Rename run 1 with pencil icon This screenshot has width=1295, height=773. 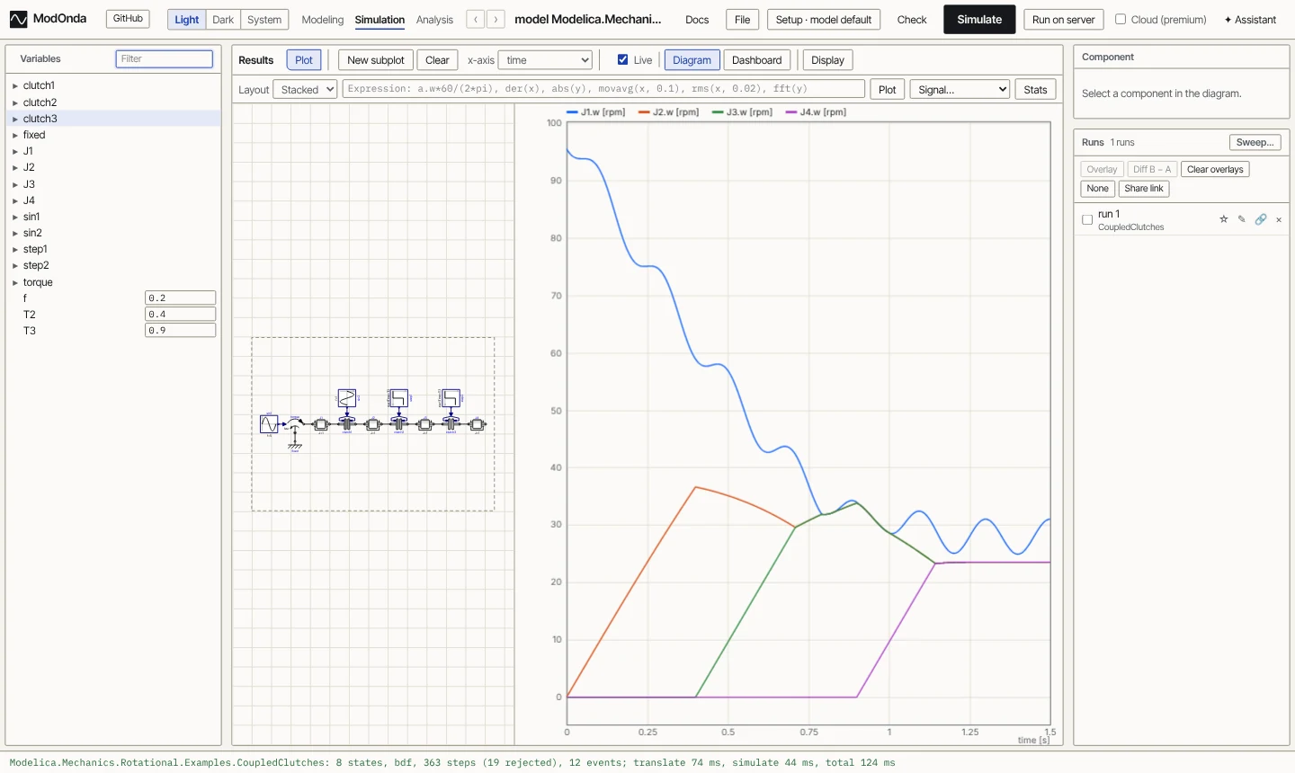coord(1242,219)
